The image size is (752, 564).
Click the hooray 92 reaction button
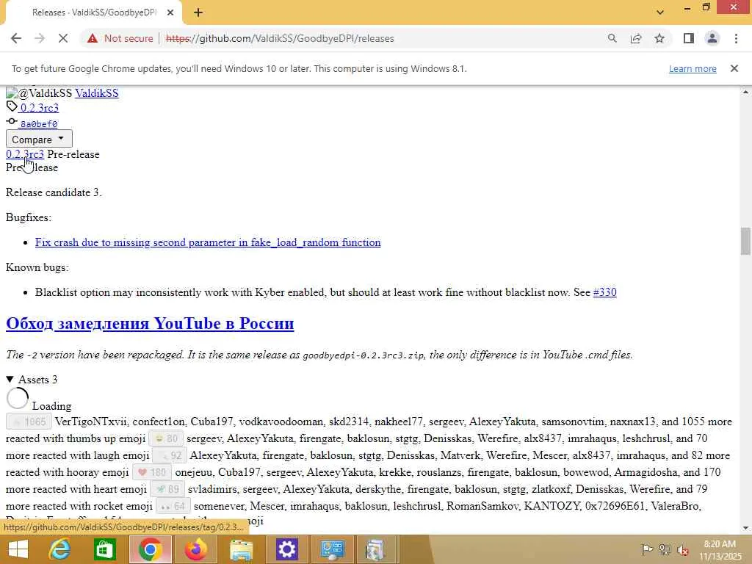pyautogui.click(x=170, y=455)
